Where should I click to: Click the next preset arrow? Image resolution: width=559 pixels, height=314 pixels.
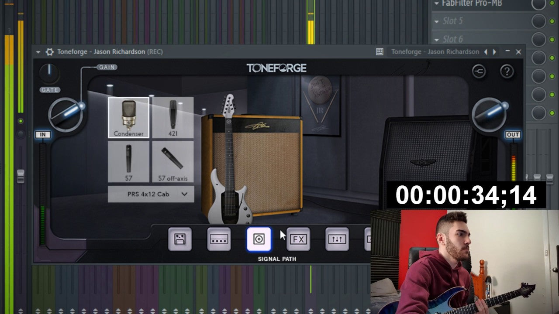495,51
